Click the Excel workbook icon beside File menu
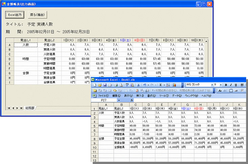Image resolution: width=248 pixels, height=164 pixels. [94, 95]
